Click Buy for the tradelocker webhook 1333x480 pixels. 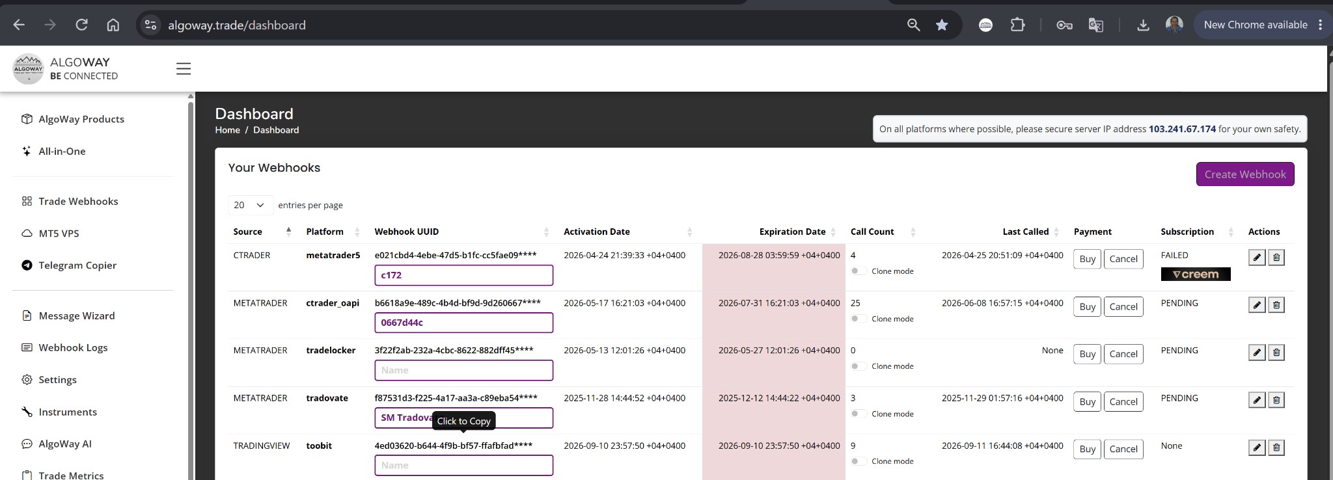(x=1087, y=354)
